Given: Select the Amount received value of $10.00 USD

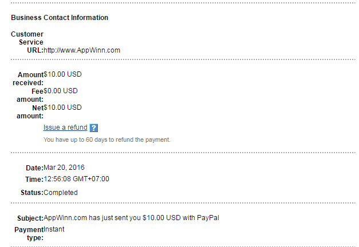Looking at the screenshot, I should 62,74.
